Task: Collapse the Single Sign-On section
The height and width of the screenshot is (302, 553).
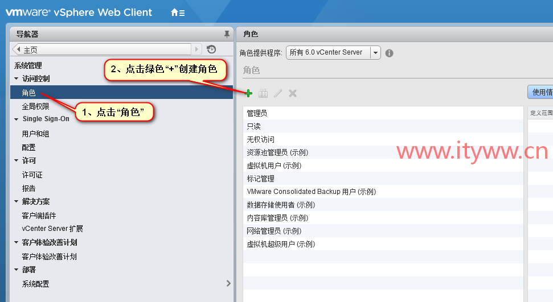Action: click(x=16, y=119)
